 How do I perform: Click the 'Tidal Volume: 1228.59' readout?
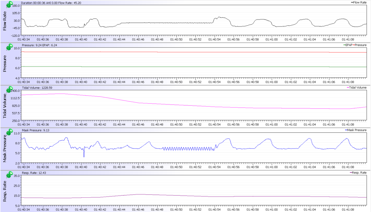coord(37,88)
